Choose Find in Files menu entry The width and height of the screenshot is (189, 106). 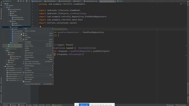pyautogui.click(x=38, y=44)
